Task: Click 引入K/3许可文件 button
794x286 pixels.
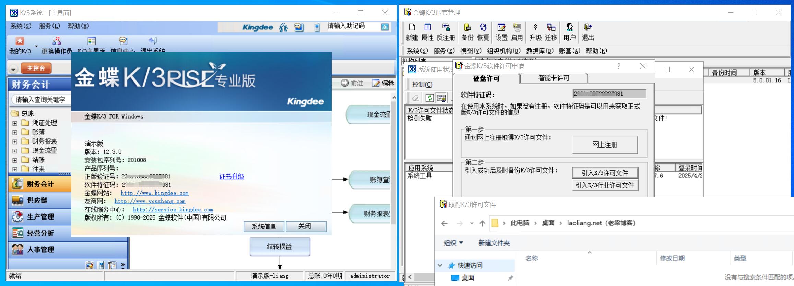Action: click(x=605, y=173)
